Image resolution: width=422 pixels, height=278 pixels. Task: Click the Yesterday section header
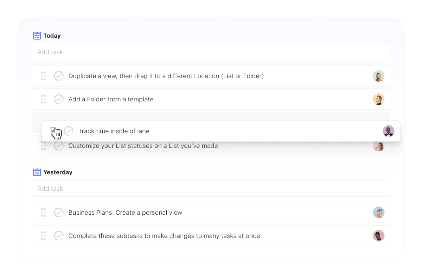(58, 172)
